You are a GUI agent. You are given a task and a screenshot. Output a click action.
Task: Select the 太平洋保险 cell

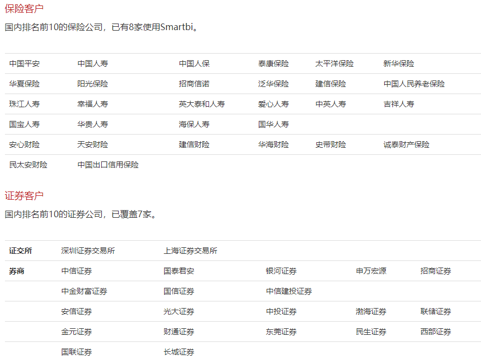point(334,63)
